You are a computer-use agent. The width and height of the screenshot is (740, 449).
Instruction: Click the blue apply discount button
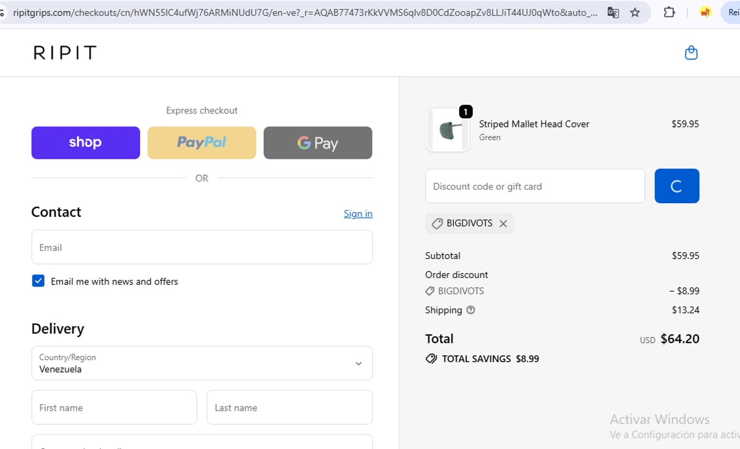pyautogui.click(x=677, y=186)
